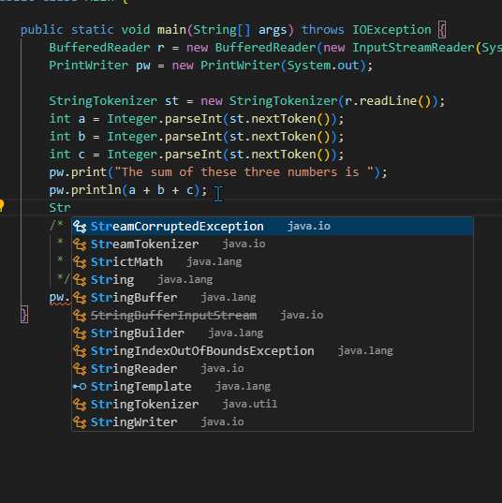Click the string "The sum of these three numbers is "

[244, 172]
